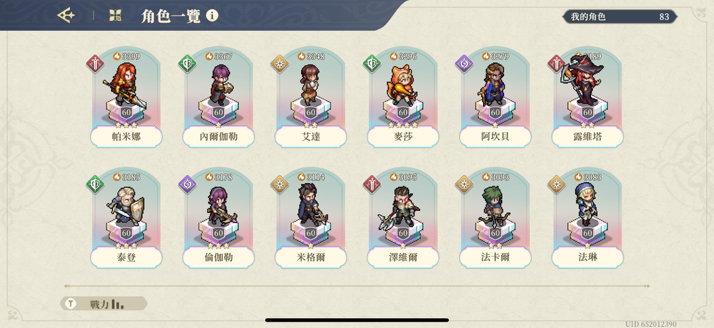
Task: Click the filter funnel icon near 戰力
Action: [71, 304]
